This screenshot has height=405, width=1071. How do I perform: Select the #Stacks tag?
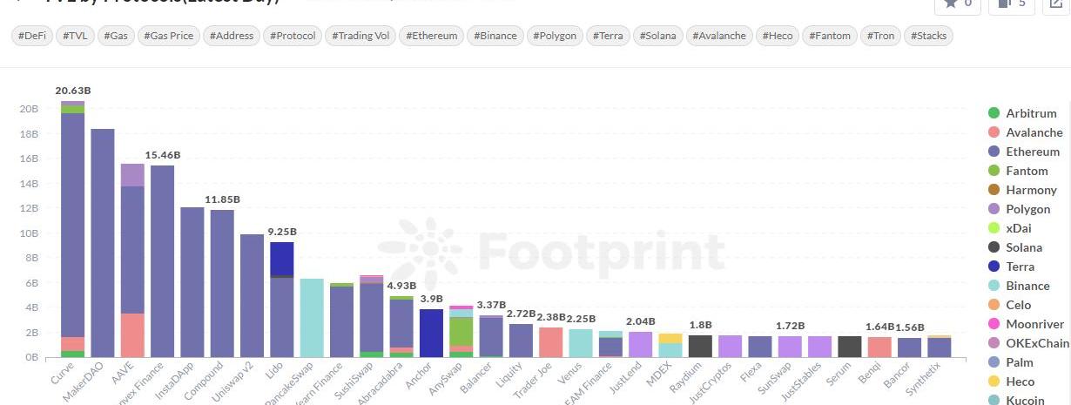click(x=929, y=36)
